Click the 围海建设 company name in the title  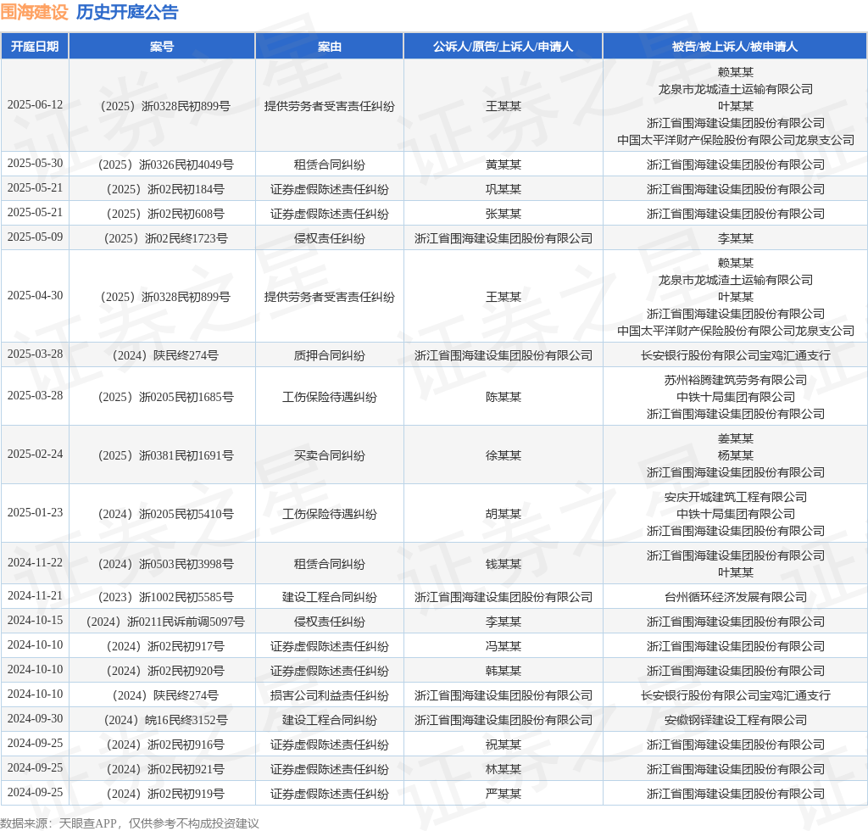coord(34,12)
